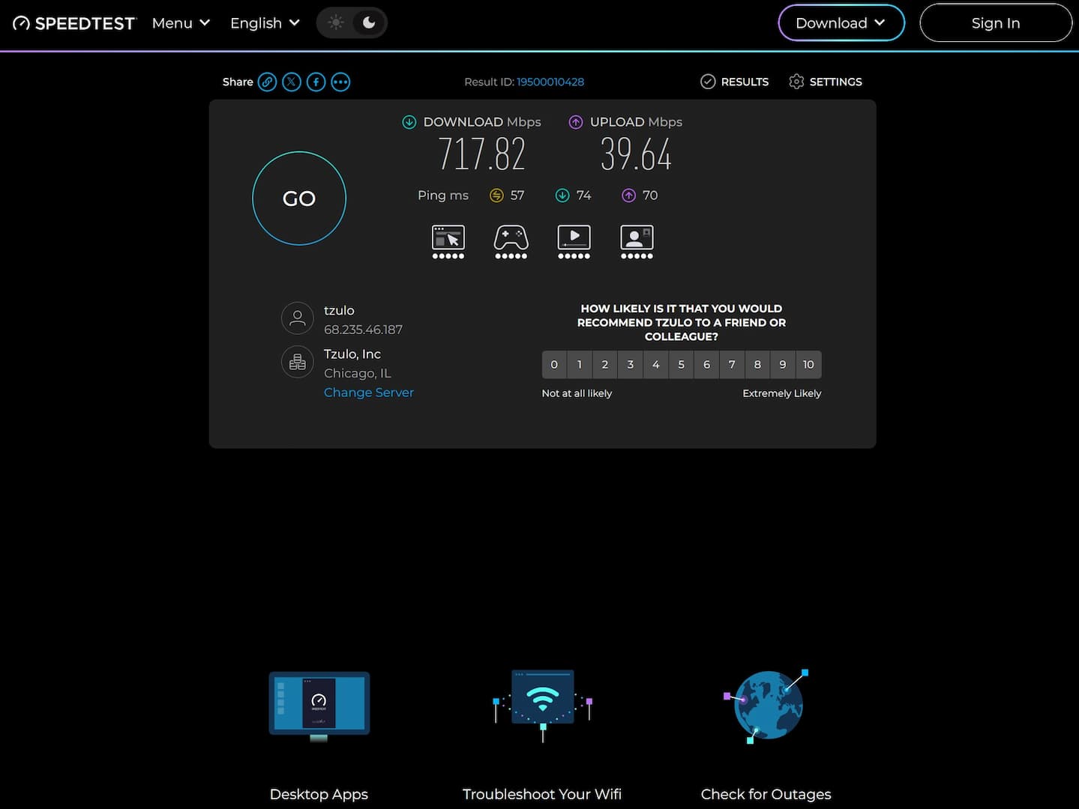This screenshot has width=1079, height=809.
Task: Click the Chicago, IL server location
Action: [358, 373]
